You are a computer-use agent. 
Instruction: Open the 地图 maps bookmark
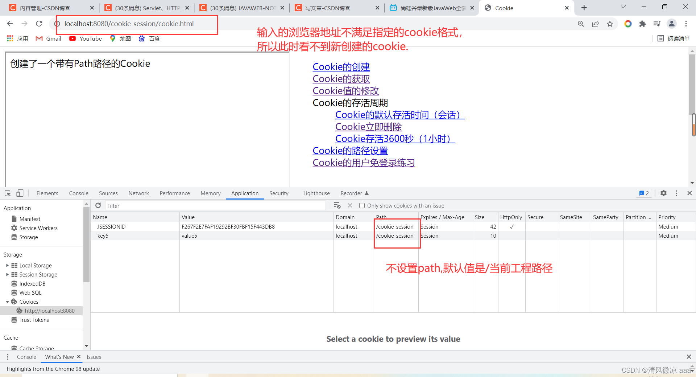click(120, 38)
